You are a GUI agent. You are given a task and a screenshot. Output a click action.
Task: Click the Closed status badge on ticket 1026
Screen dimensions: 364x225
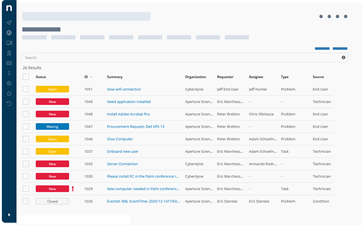(x=52, y=201)
